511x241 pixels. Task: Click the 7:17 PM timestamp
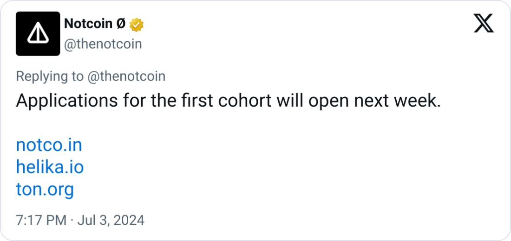(41, 220)
